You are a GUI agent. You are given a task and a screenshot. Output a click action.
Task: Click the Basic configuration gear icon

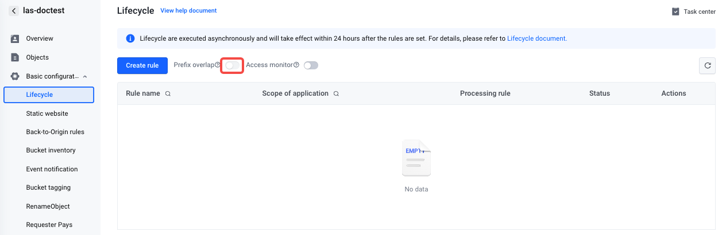15,76
